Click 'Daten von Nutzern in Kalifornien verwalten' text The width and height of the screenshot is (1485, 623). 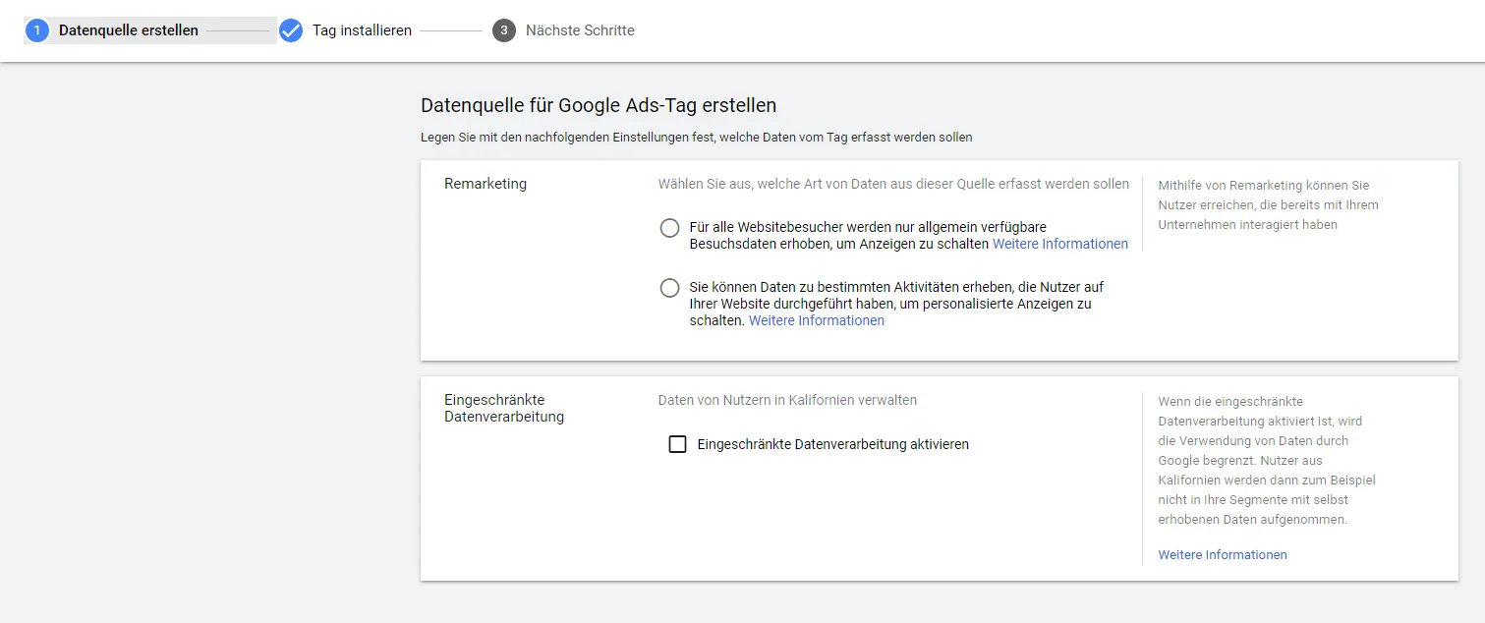point(787,400)
